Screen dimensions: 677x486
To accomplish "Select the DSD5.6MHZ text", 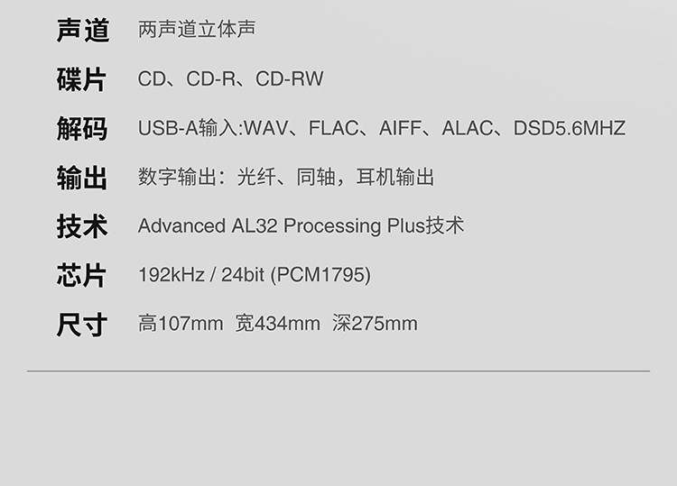I will (570, 128).
